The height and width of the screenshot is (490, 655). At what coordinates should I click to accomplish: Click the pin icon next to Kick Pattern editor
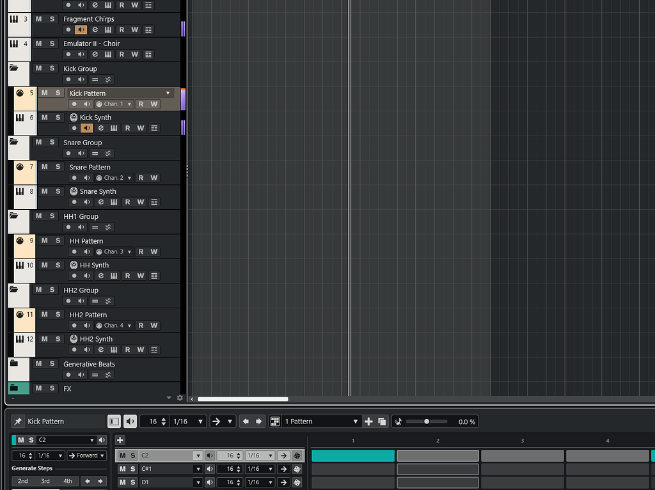tap(17, 421)
